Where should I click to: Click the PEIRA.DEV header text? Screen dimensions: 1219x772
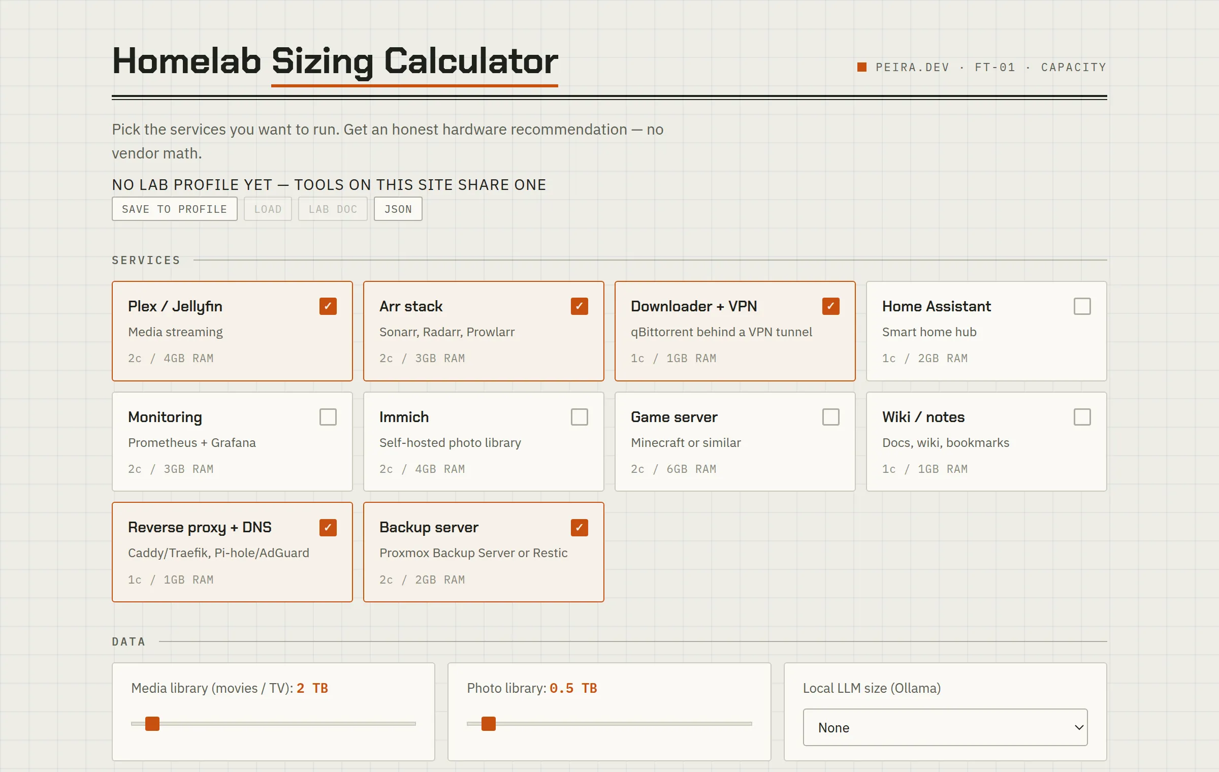point(912,67)
